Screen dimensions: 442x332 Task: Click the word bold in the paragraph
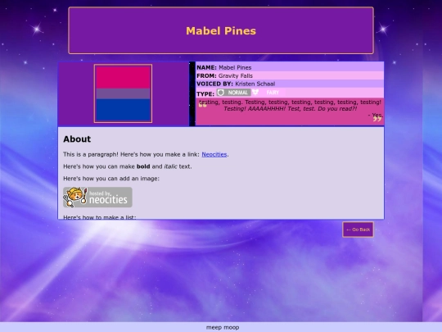[x=143, y=166]
